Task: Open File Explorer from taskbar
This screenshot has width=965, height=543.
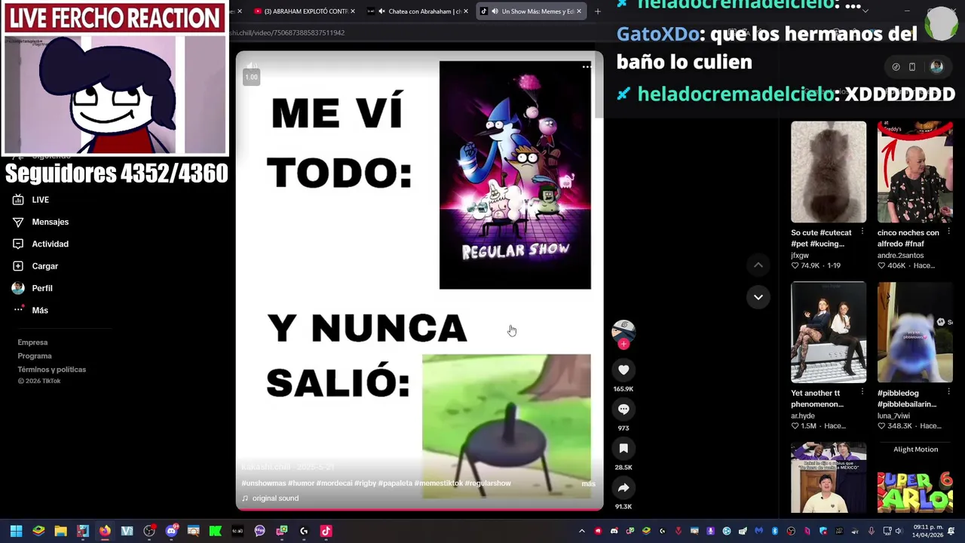Action: (60, 531)
